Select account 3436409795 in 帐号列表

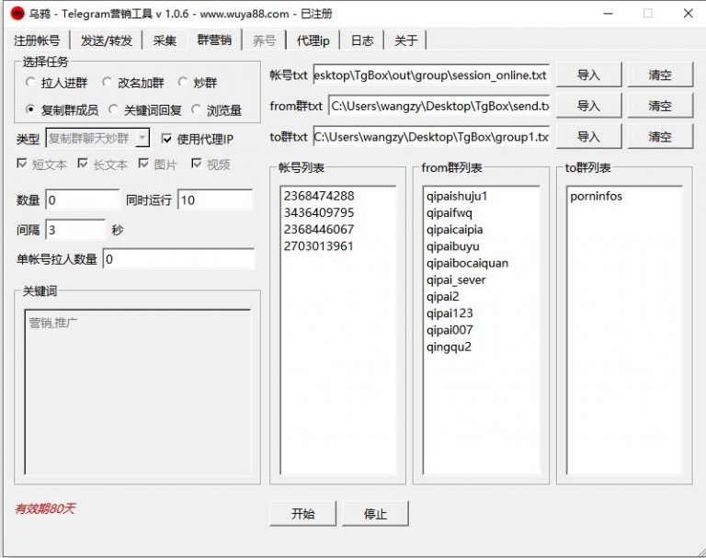[319, 212]
